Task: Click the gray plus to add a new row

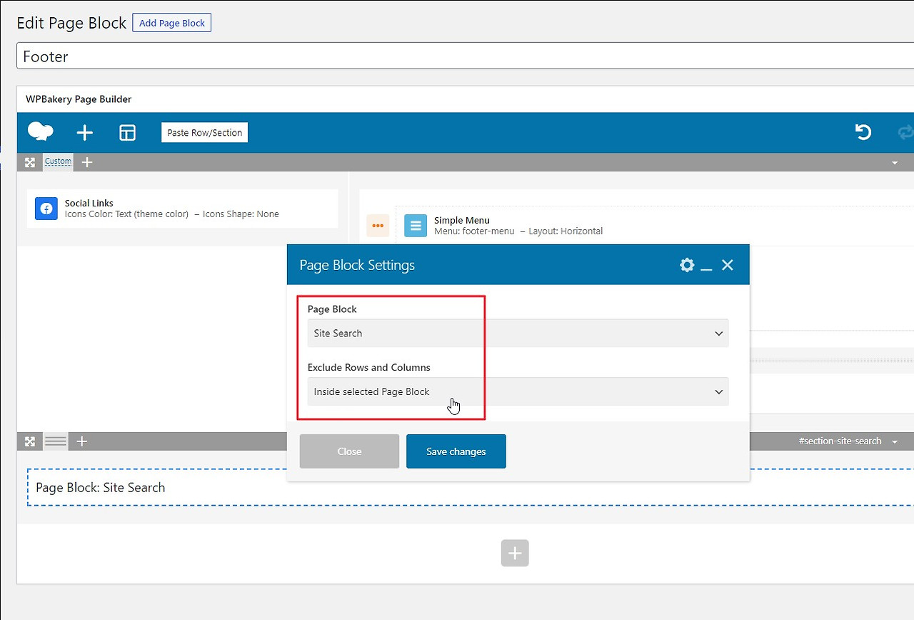Action: 515,553
